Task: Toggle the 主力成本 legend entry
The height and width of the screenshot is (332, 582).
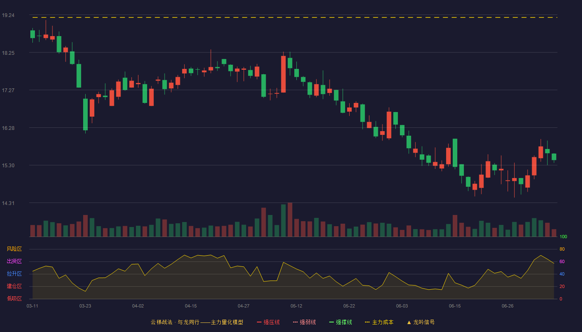Action: pyautogui.click(x=379, y=322)
